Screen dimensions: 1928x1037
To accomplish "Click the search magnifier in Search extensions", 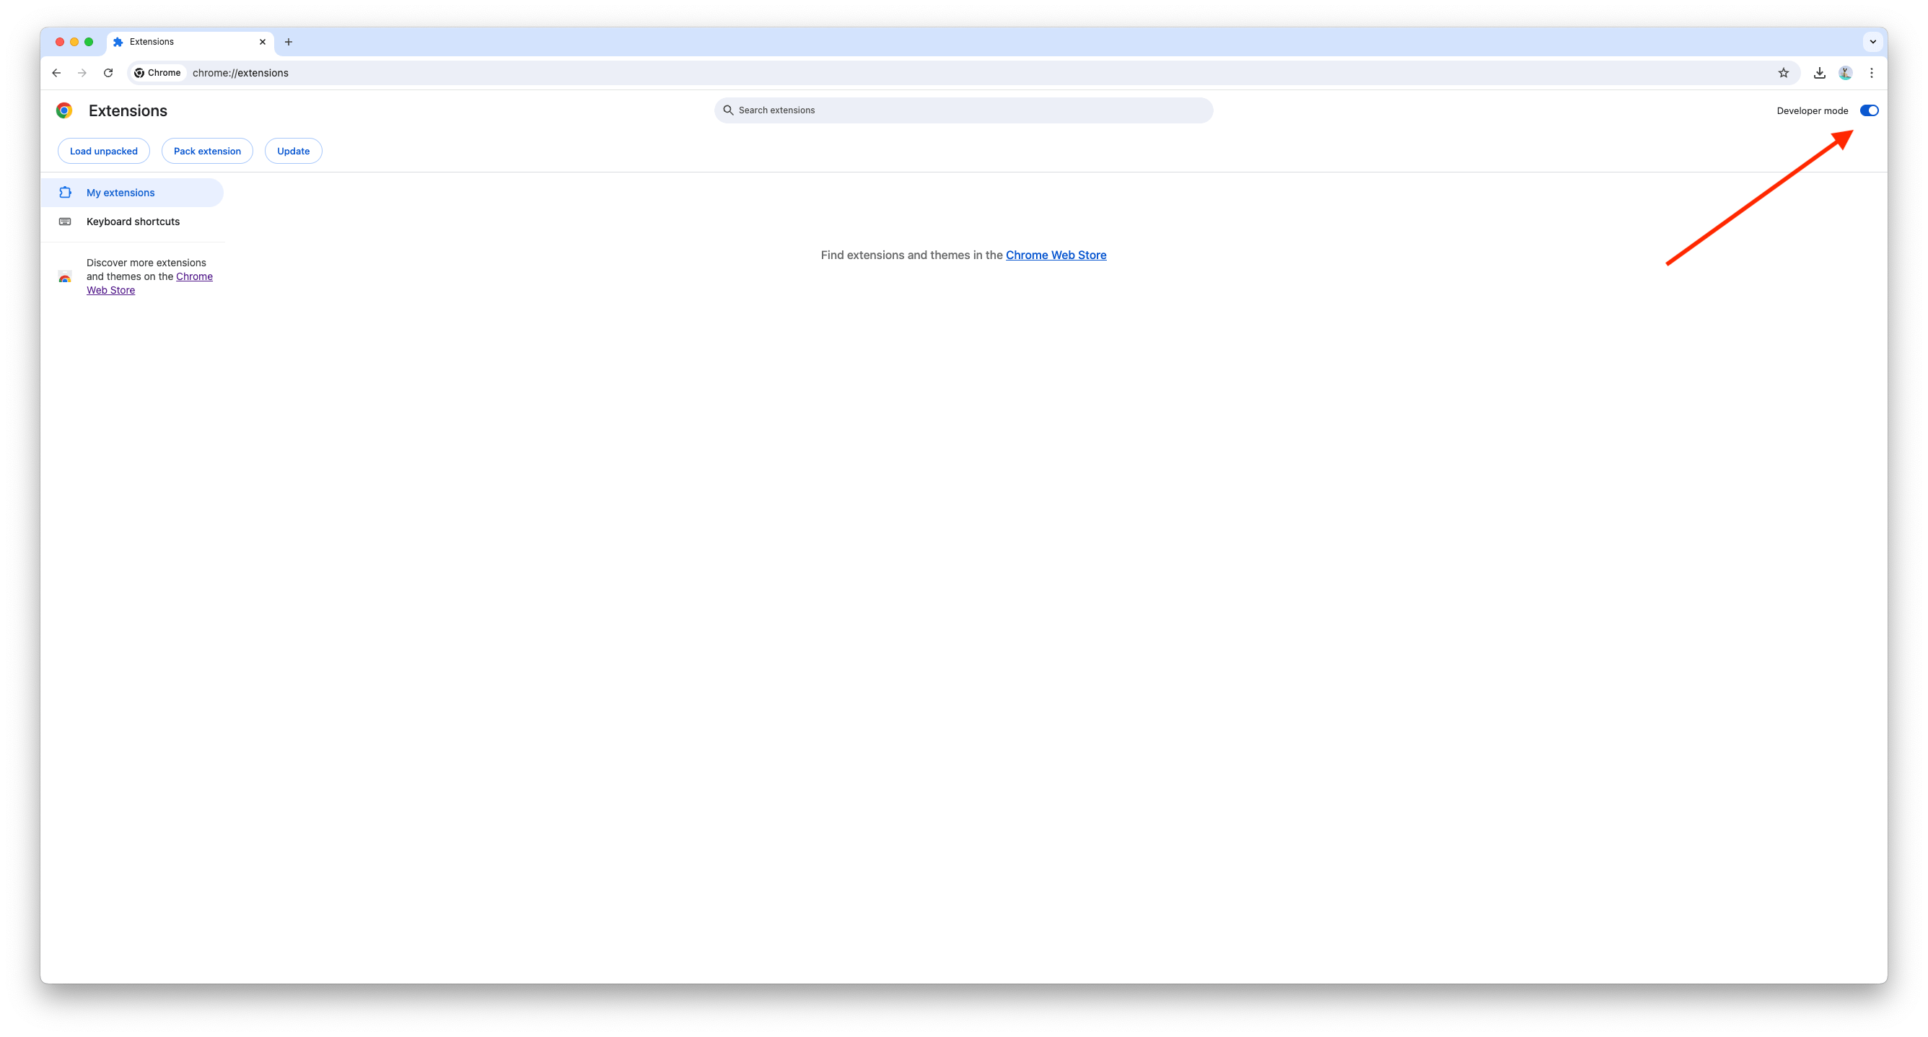I will (727, 110).
